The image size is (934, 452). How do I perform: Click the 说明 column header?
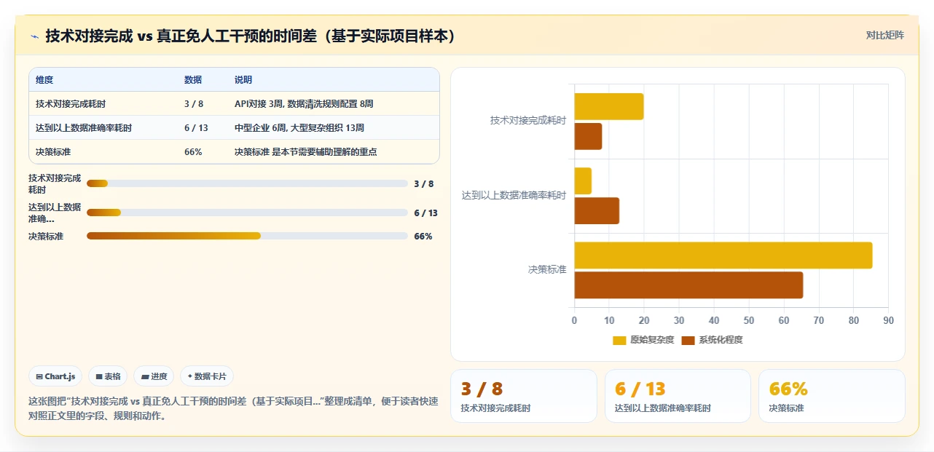tap(243, 80)
